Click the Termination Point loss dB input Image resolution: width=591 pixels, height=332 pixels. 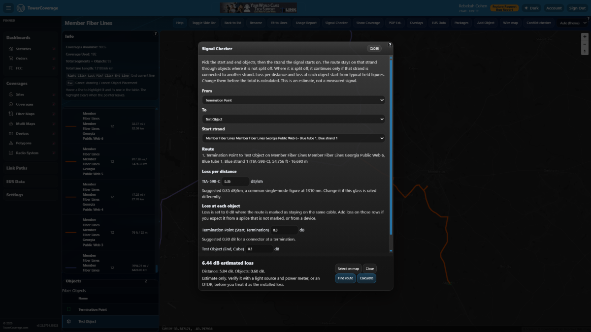(x=284, y=230)
